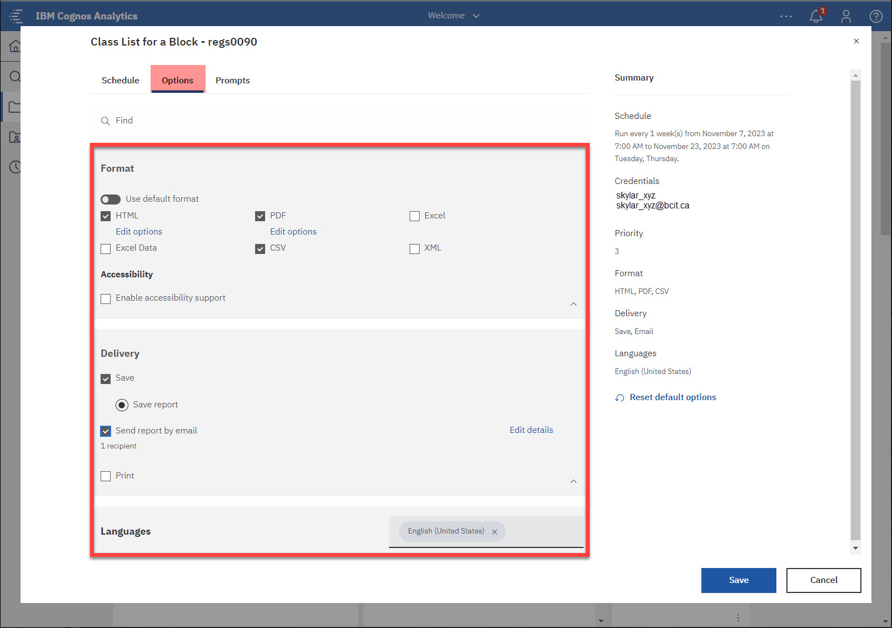Uncheck the PDF format checkbox
892x628 pixels.
click(260, 216)
